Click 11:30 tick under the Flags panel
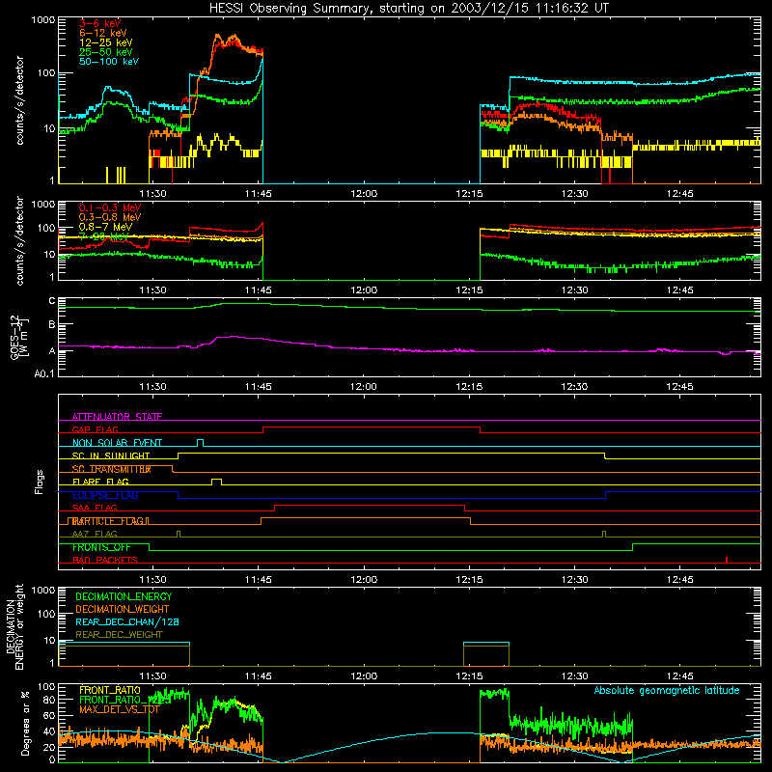 pos(152,580)
